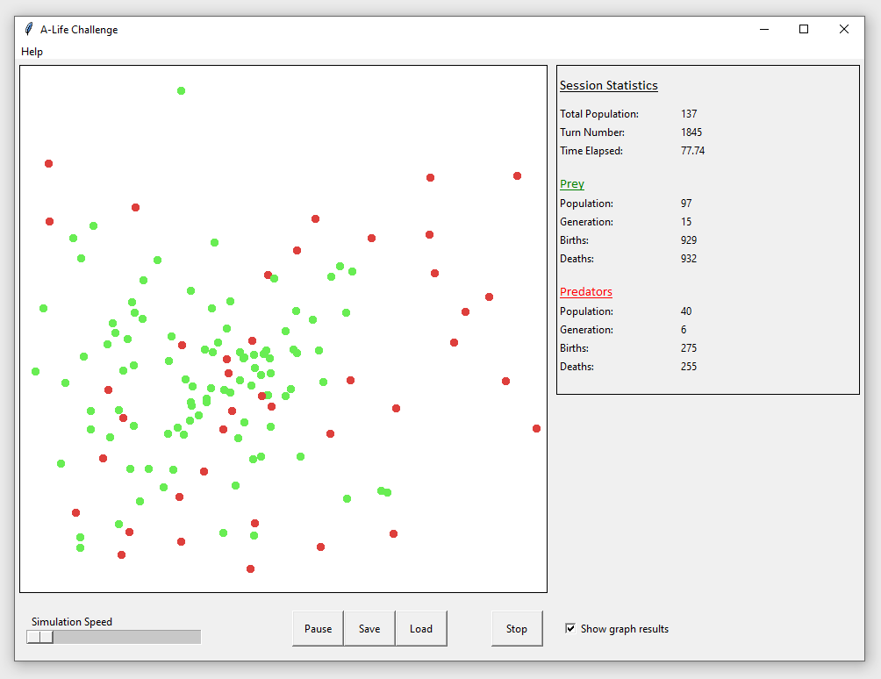Click the Total Population value 137
881x679 pixels.
click(689, 114)
